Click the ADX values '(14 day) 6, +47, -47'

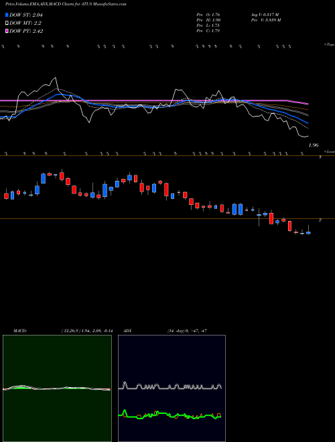pyautogui.click(x=187, y=331)
